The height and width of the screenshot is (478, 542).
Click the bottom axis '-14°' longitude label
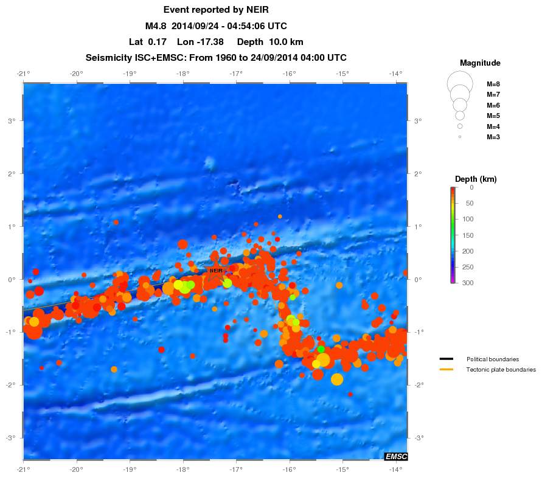click(x=396, y=469)
